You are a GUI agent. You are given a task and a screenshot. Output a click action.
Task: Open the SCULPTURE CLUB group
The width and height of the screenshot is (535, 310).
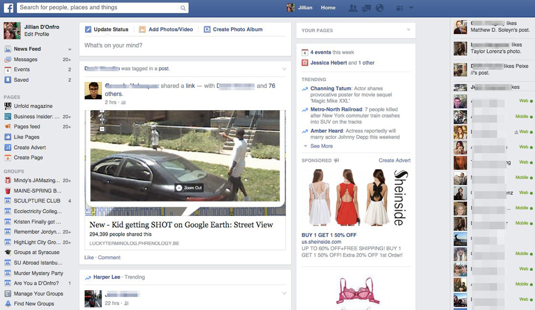(37, 201)
